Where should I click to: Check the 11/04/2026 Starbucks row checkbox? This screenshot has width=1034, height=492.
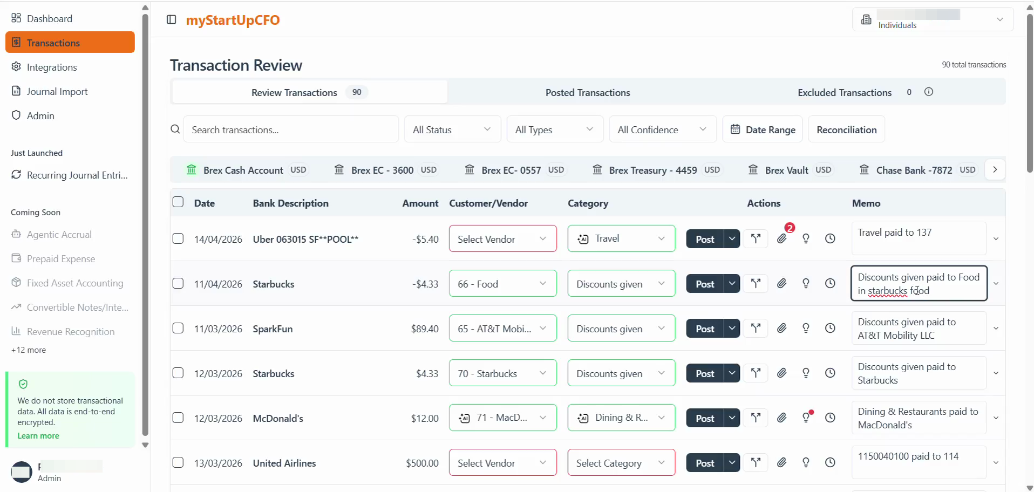pos(178,283)
